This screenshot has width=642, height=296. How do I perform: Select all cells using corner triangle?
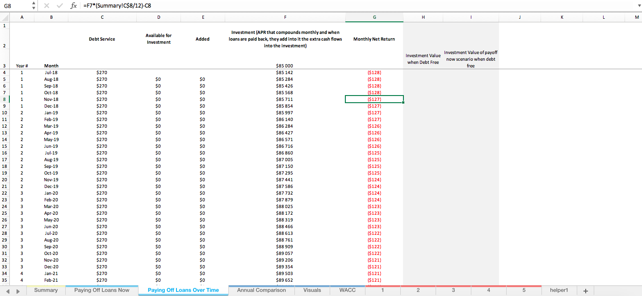[4, 17]
